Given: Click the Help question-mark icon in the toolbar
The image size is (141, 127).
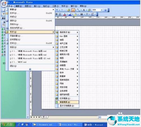Looking at the screenshot, I should pos(105,10).
